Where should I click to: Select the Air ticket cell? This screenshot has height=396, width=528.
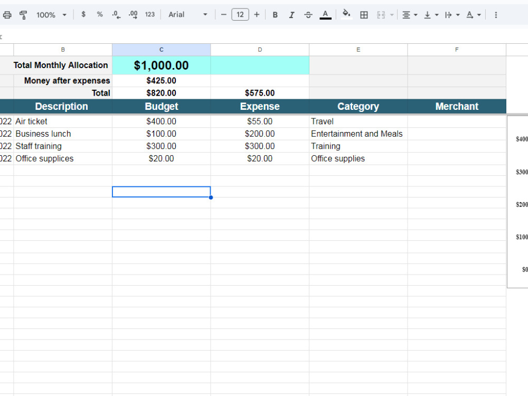click(63, 121)
